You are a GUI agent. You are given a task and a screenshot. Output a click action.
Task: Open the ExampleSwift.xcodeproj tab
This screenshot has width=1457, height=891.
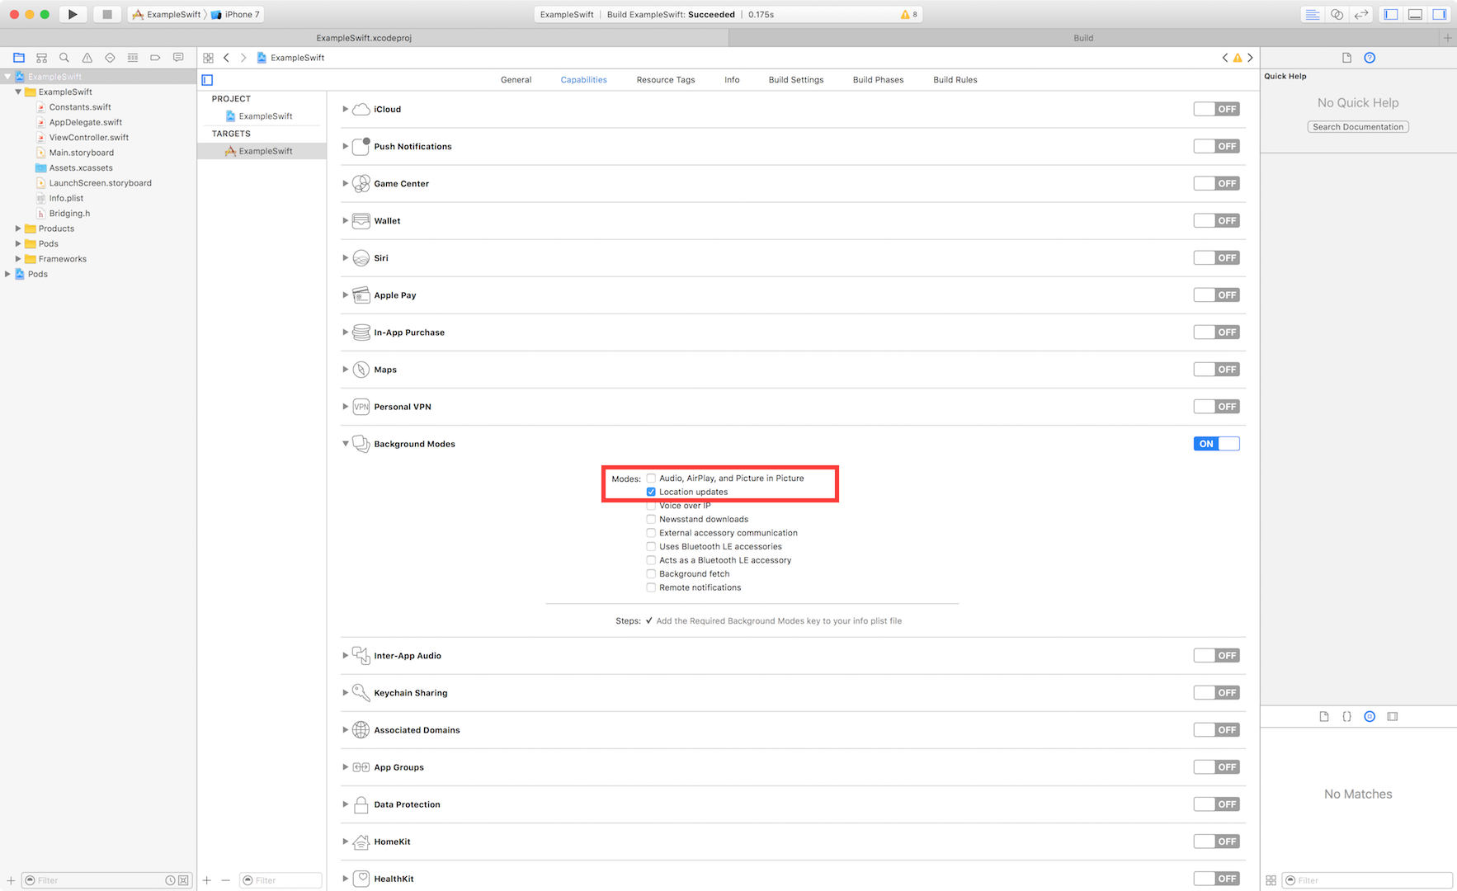pyautogui.click(x=364, y=38)
